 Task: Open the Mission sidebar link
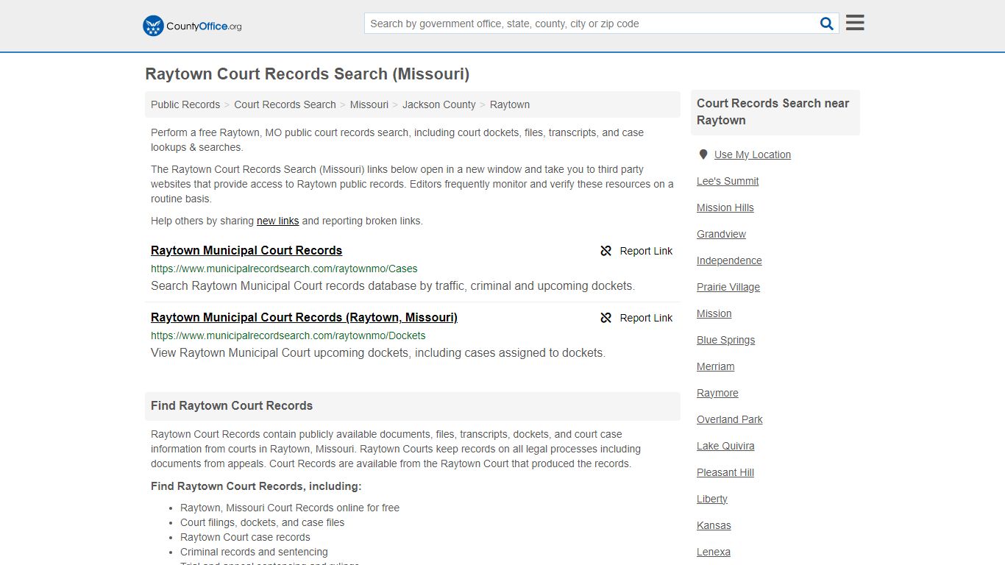tap(714, 313)
